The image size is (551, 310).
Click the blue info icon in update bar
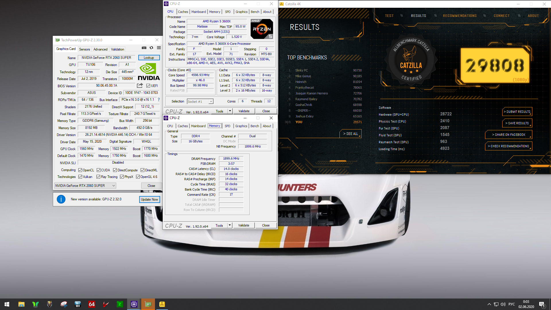pyautogui.click(x=61, y=199)
